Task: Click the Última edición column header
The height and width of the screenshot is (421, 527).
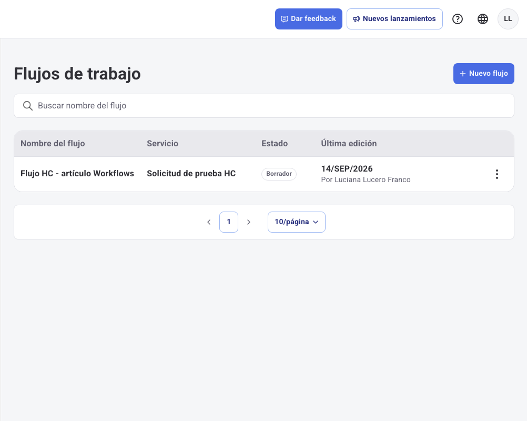Action: coord(349,144)
